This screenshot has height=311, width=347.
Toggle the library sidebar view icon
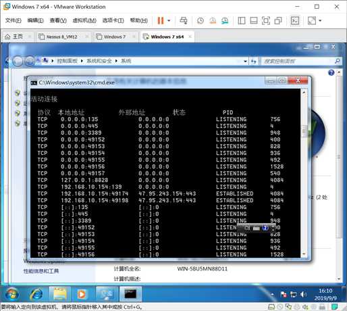tap(242, 21)
